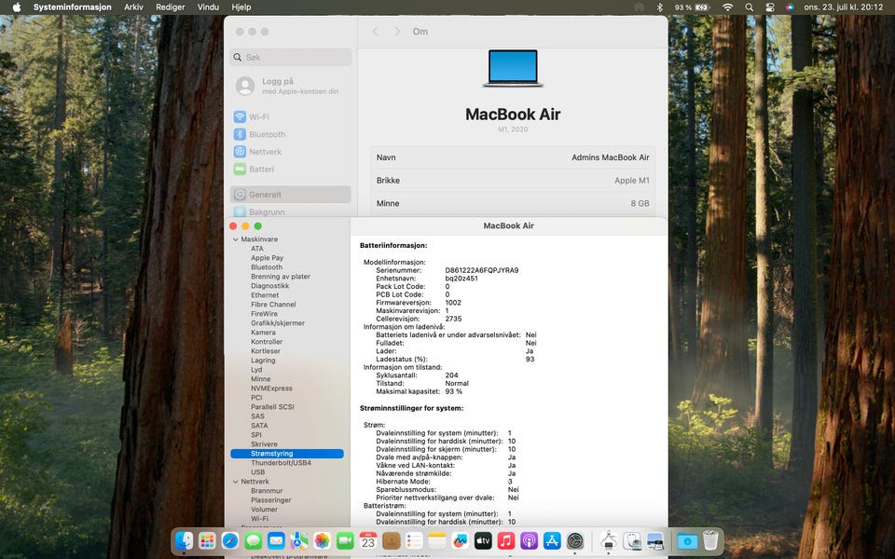Open Maps app in the Dock
895x559 pixels.
coord(299,540)
